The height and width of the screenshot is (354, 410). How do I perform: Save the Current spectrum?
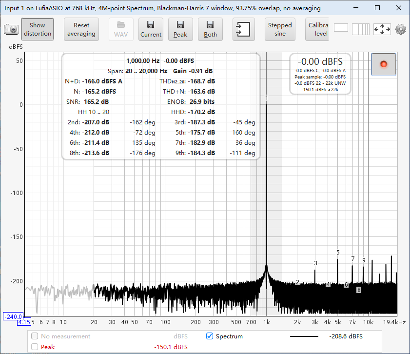[x=151, y=29]
